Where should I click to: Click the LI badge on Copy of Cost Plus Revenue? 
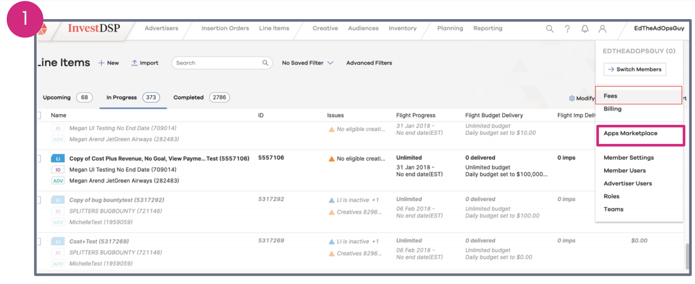[x=58, y=158]
